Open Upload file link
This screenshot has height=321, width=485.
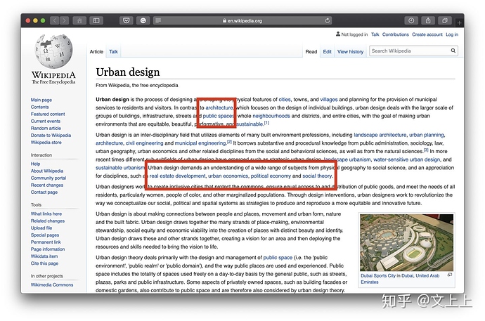[41, 228]
